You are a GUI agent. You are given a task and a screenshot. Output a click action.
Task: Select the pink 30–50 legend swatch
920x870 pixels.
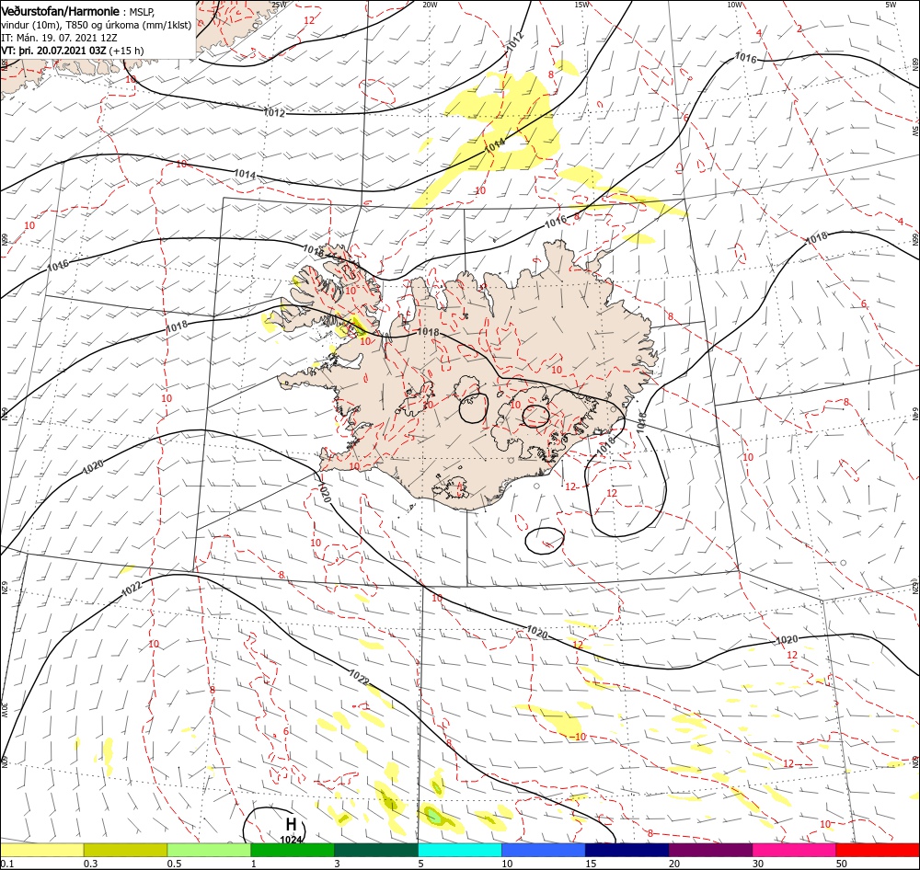(x=795, y=850)
